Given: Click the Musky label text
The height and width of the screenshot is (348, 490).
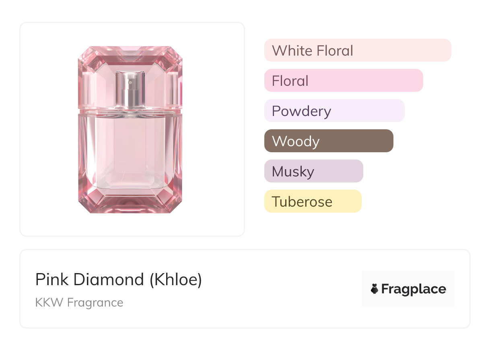Looking at the screenshot, I should pos(293,172).
